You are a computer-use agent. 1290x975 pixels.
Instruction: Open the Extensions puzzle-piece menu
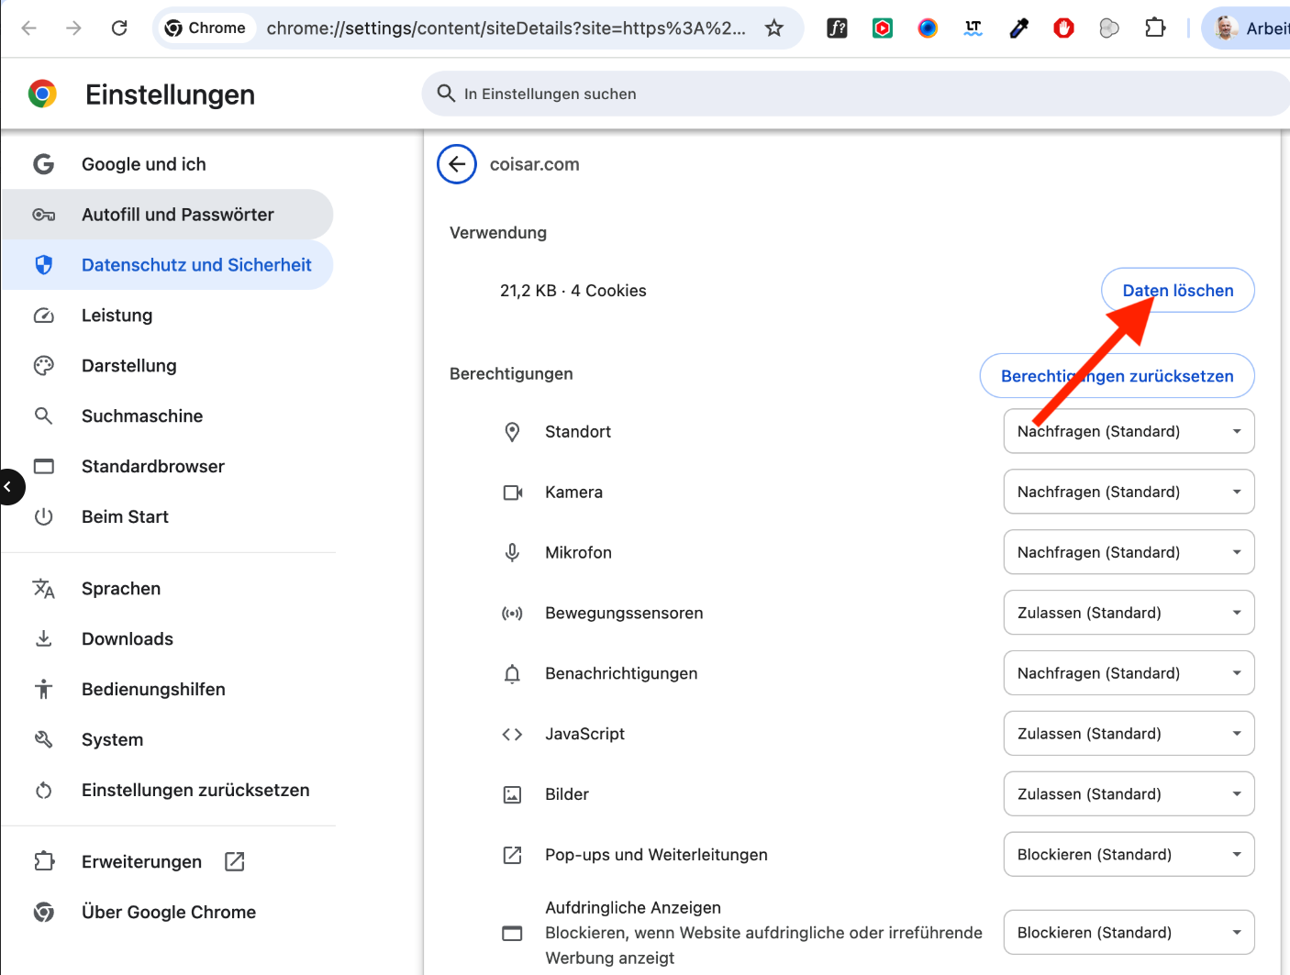coord(1155,28)
